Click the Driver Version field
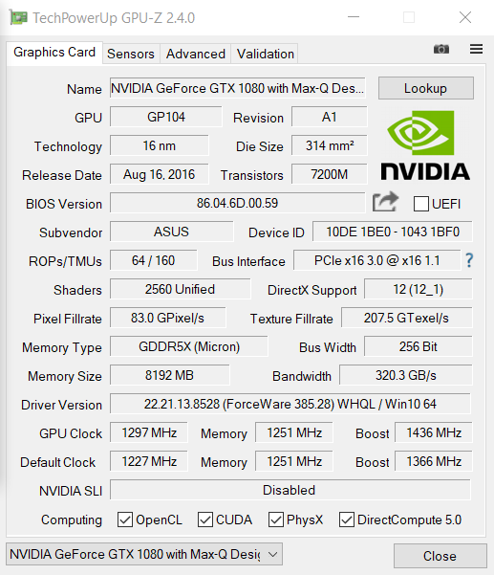 290,404
